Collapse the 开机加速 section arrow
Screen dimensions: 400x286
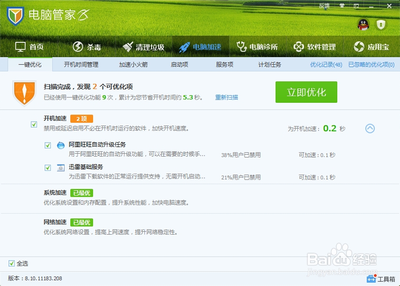370,128
